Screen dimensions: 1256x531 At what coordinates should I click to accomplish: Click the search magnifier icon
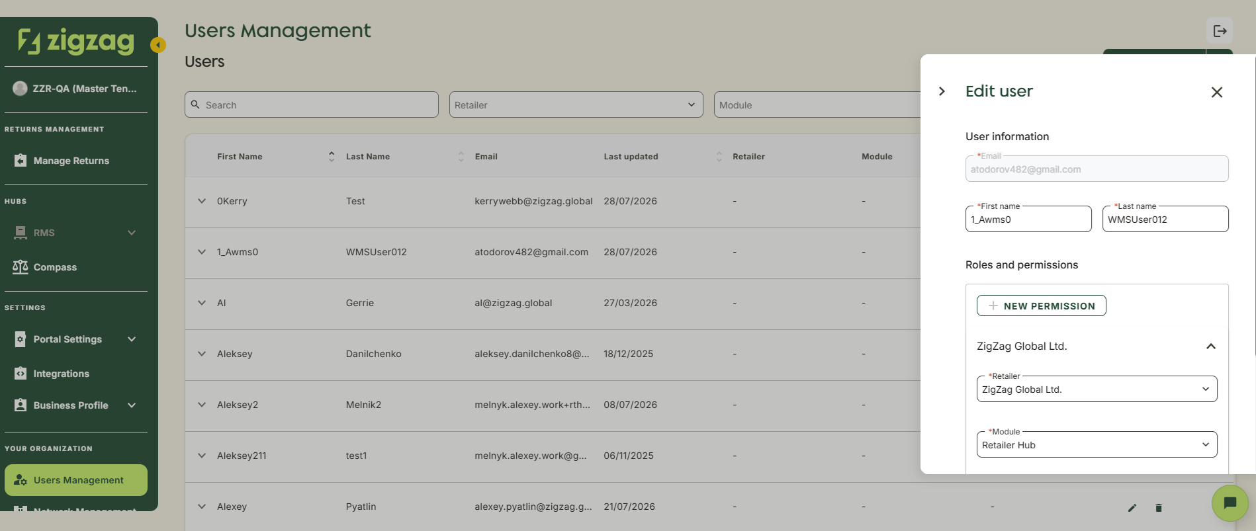click(195, 104)
